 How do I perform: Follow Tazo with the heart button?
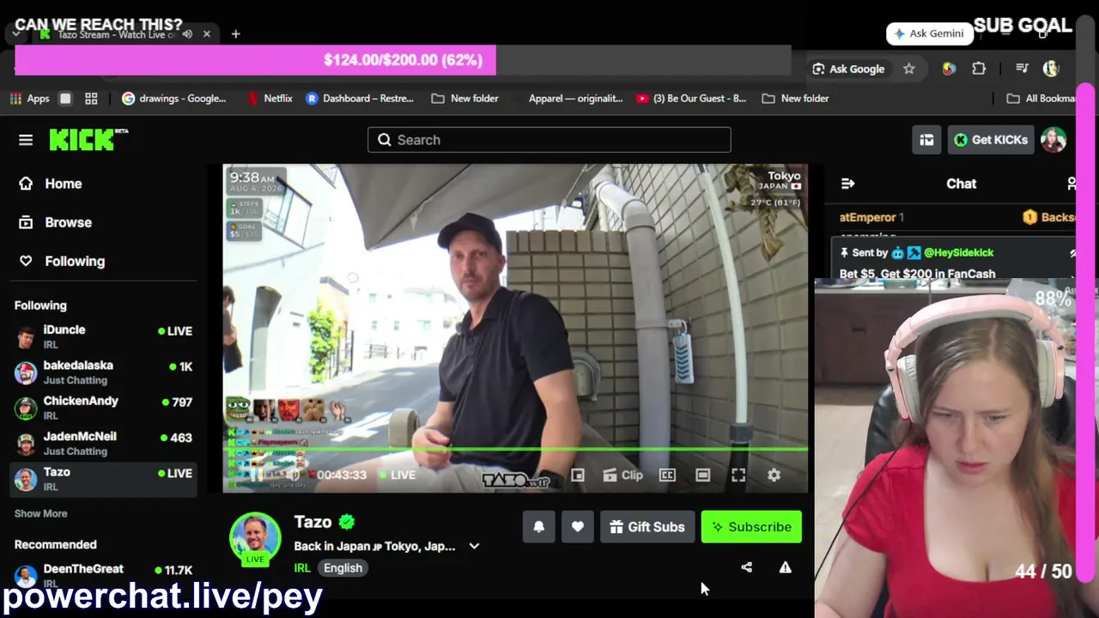coord(578,527)
